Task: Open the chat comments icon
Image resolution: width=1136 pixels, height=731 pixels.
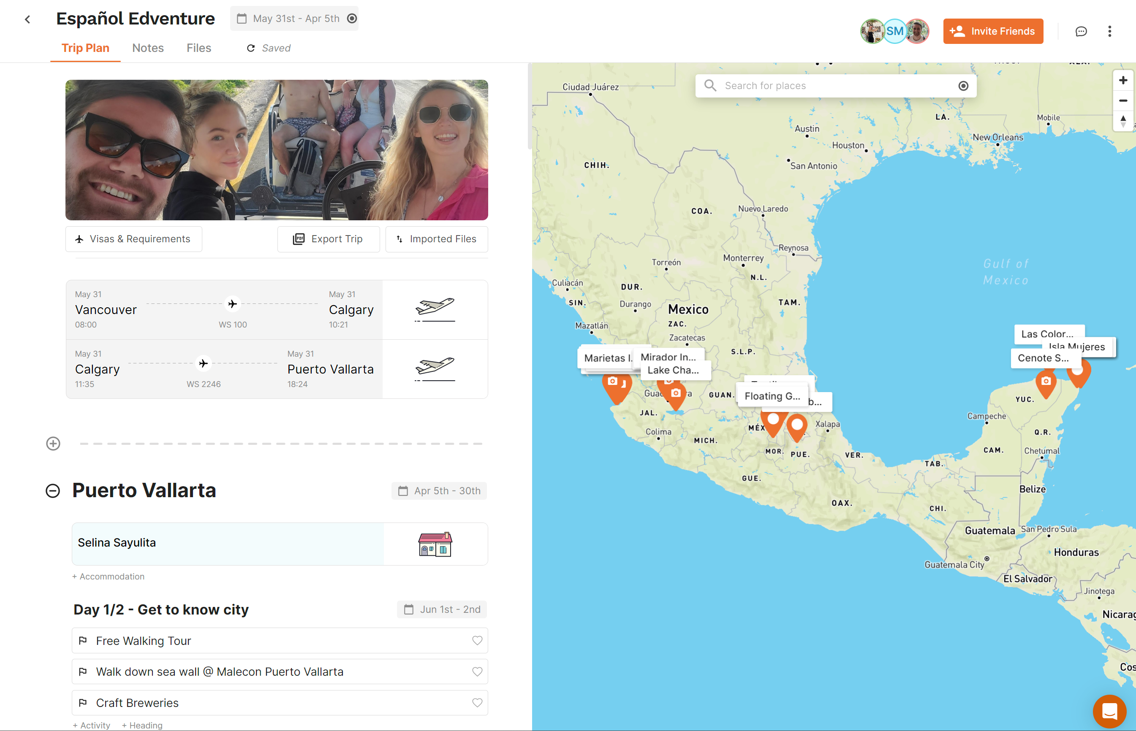Action: (1081, 31)
